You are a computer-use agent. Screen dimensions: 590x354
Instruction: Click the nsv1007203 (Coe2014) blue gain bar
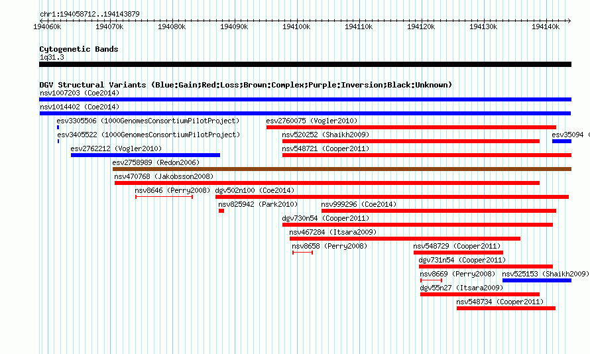click(x=305, y=99)
